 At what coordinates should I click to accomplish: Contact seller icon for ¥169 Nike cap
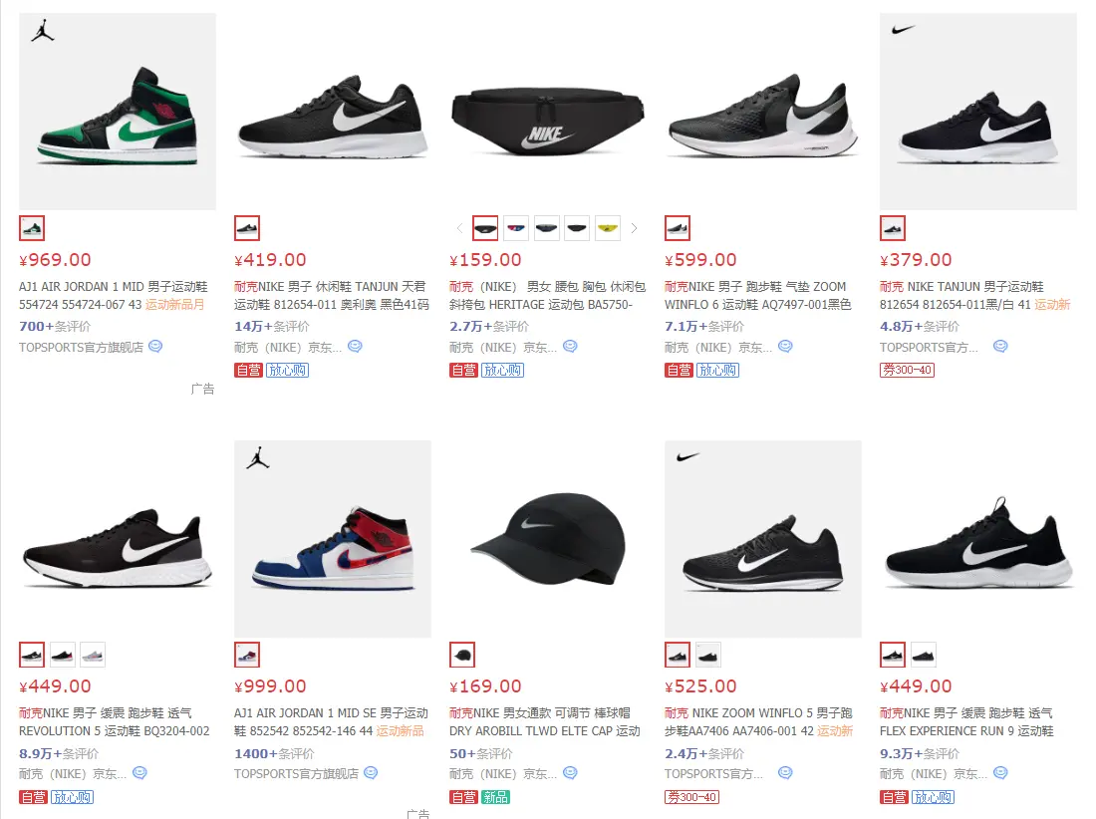click(570, 772)
